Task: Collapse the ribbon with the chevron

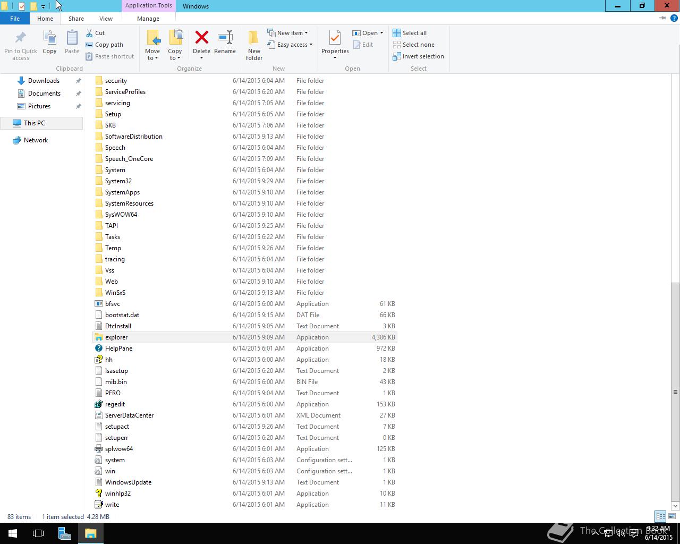Action: pos(662,18)
